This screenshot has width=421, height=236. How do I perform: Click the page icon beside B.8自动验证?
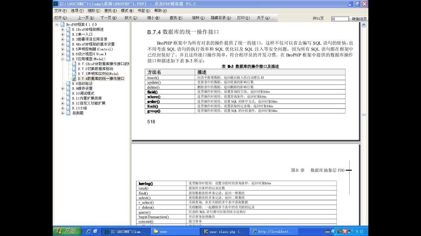[68, 84]
